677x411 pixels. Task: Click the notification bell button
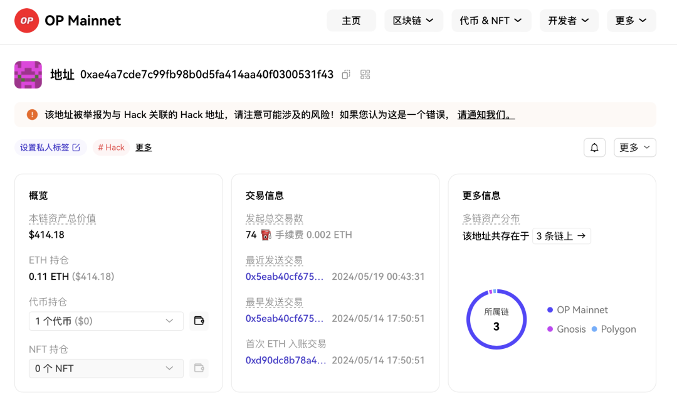pos(594,147)
